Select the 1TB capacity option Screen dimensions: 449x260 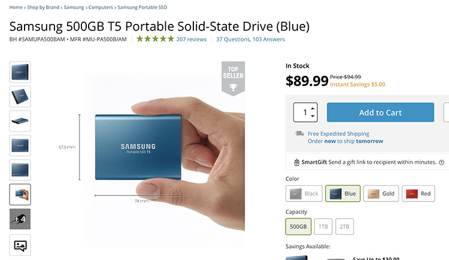323,227
